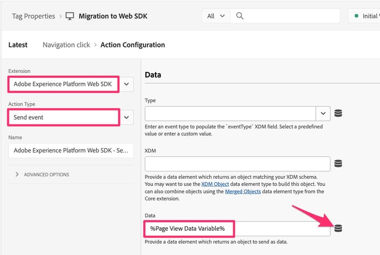
Task: Open the XDM Object link
Action: click(215, 184)
